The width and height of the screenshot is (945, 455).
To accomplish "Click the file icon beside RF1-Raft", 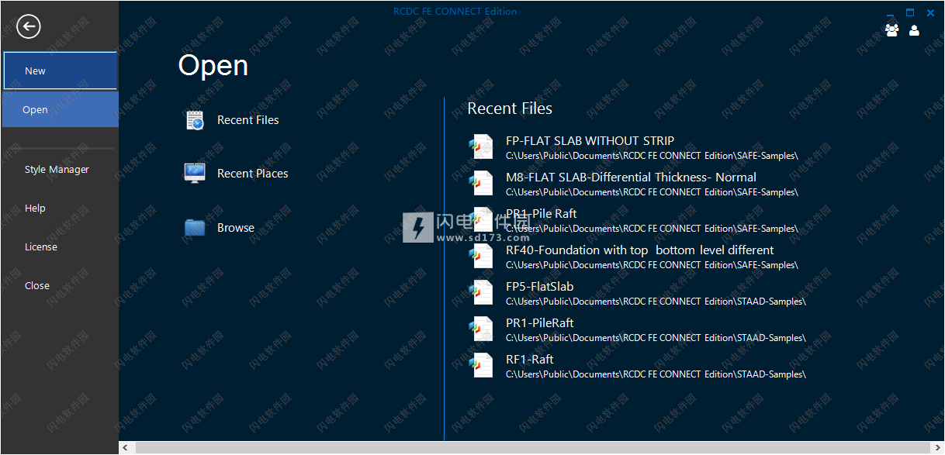I will (482, 365).
